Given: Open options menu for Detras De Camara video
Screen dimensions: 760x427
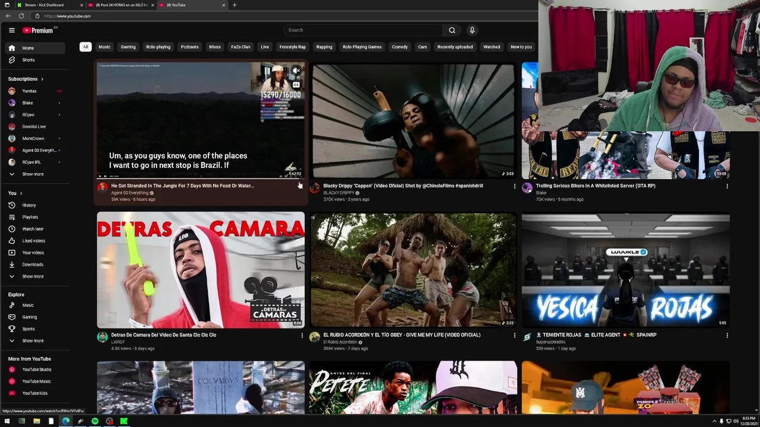Looking at the screenshot, I should click(x=302, y=336).
